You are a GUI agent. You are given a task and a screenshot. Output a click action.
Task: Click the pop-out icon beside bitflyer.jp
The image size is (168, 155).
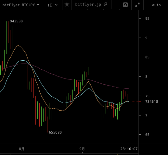click(x=105, y=4)
